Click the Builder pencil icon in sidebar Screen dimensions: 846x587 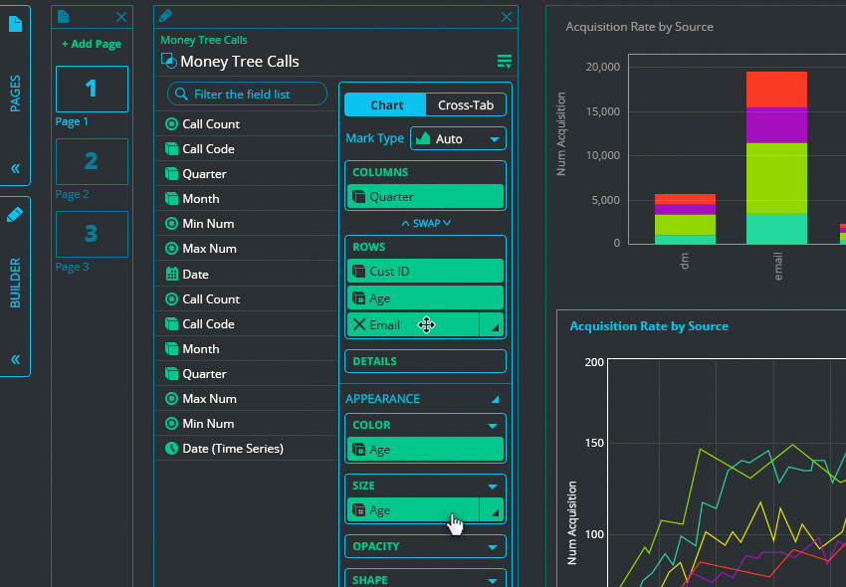(15, 215)
